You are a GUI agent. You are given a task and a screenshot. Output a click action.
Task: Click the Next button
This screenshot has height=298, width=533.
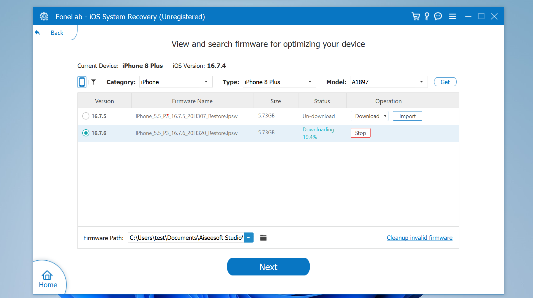pyautogui.click(x=268, y=267)
